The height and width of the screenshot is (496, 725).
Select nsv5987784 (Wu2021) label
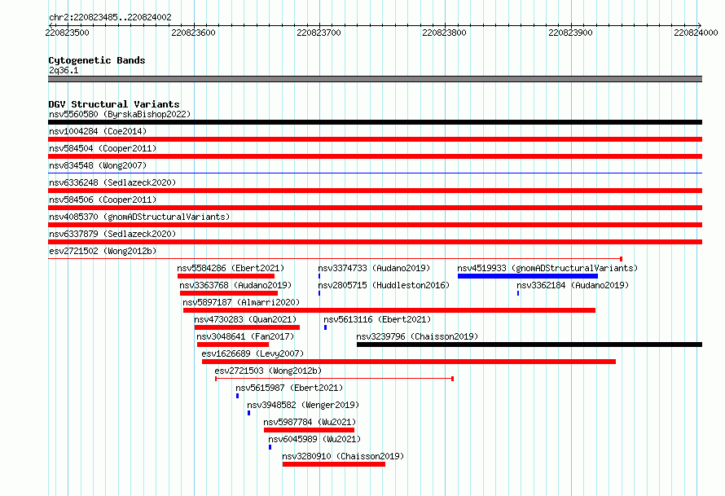[x=310, y=422]
